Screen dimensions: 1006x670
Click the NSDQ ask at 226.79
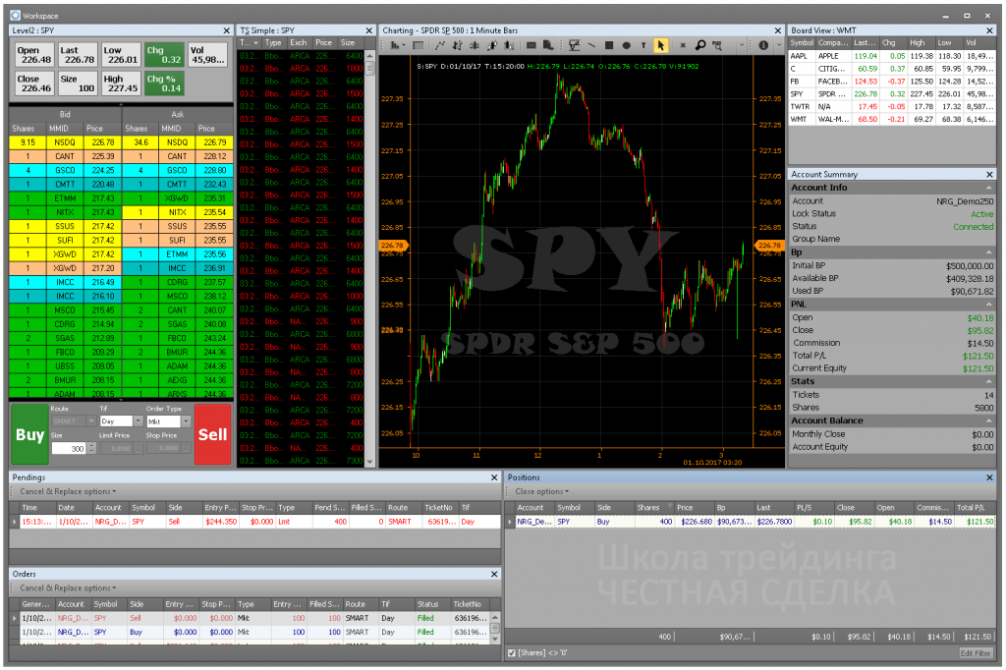[178, 142]
